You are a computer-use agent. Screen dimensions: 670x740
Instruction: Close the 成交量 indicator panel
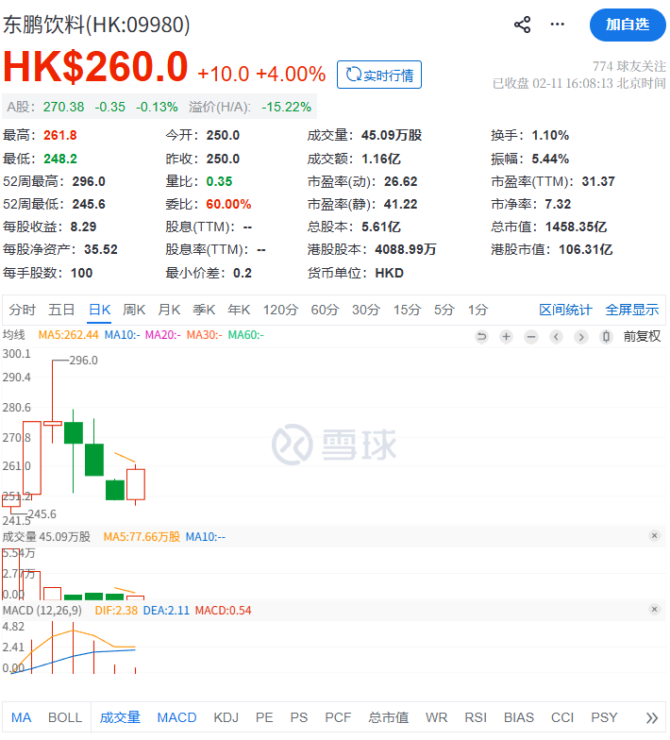point(655,536)
